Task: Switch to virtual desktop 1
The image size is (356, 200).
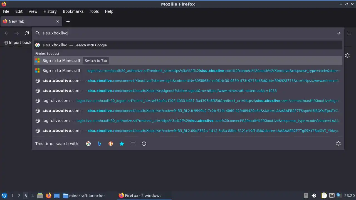Action: click(12, 196)
